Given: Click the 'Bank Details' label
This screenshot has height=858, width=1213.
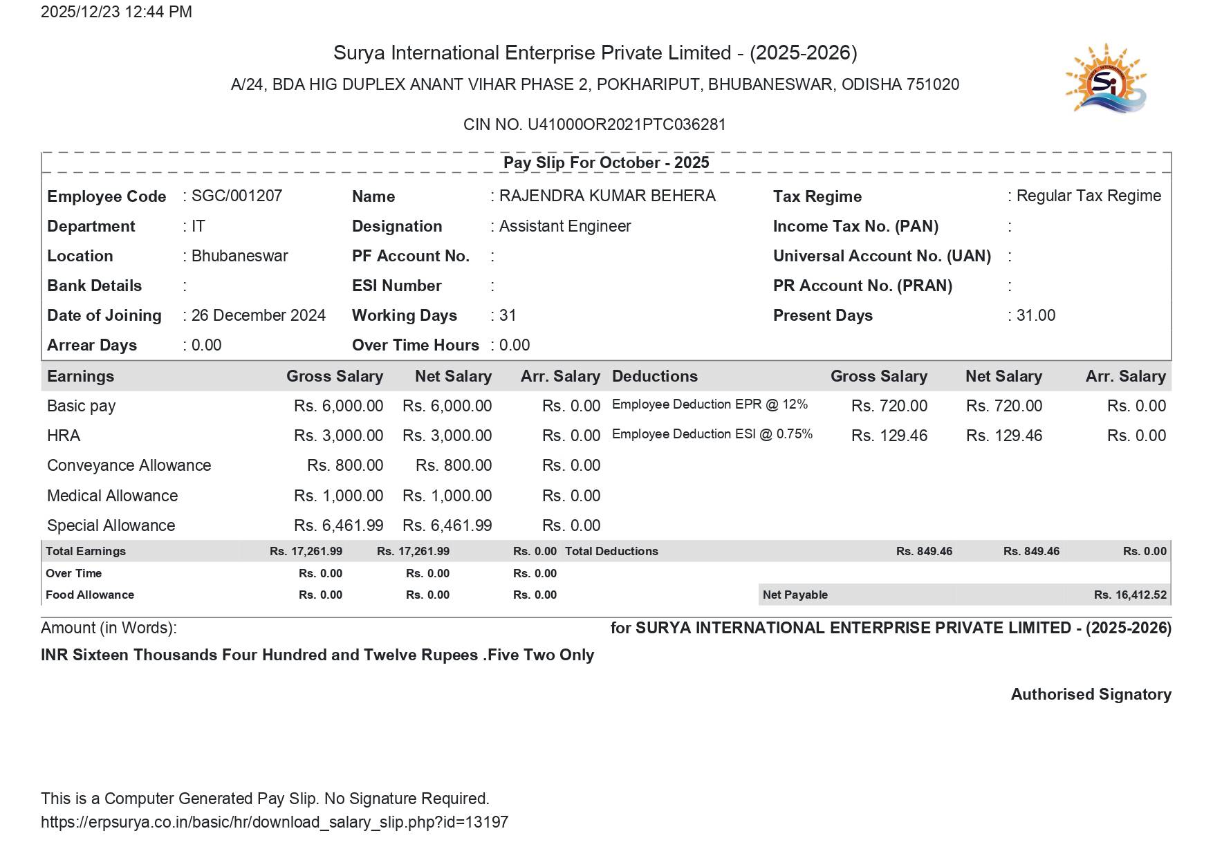Looking at the screenshot, I should point(95,286).
